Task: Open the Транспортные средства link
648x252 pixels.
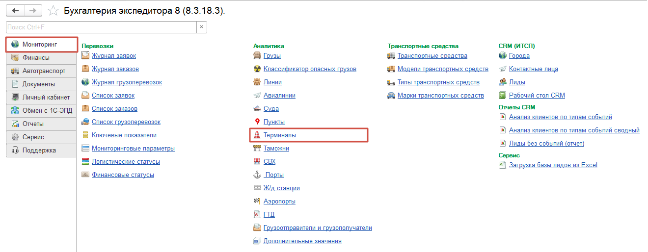Action: pyautogui.click(x=432, y=56)
